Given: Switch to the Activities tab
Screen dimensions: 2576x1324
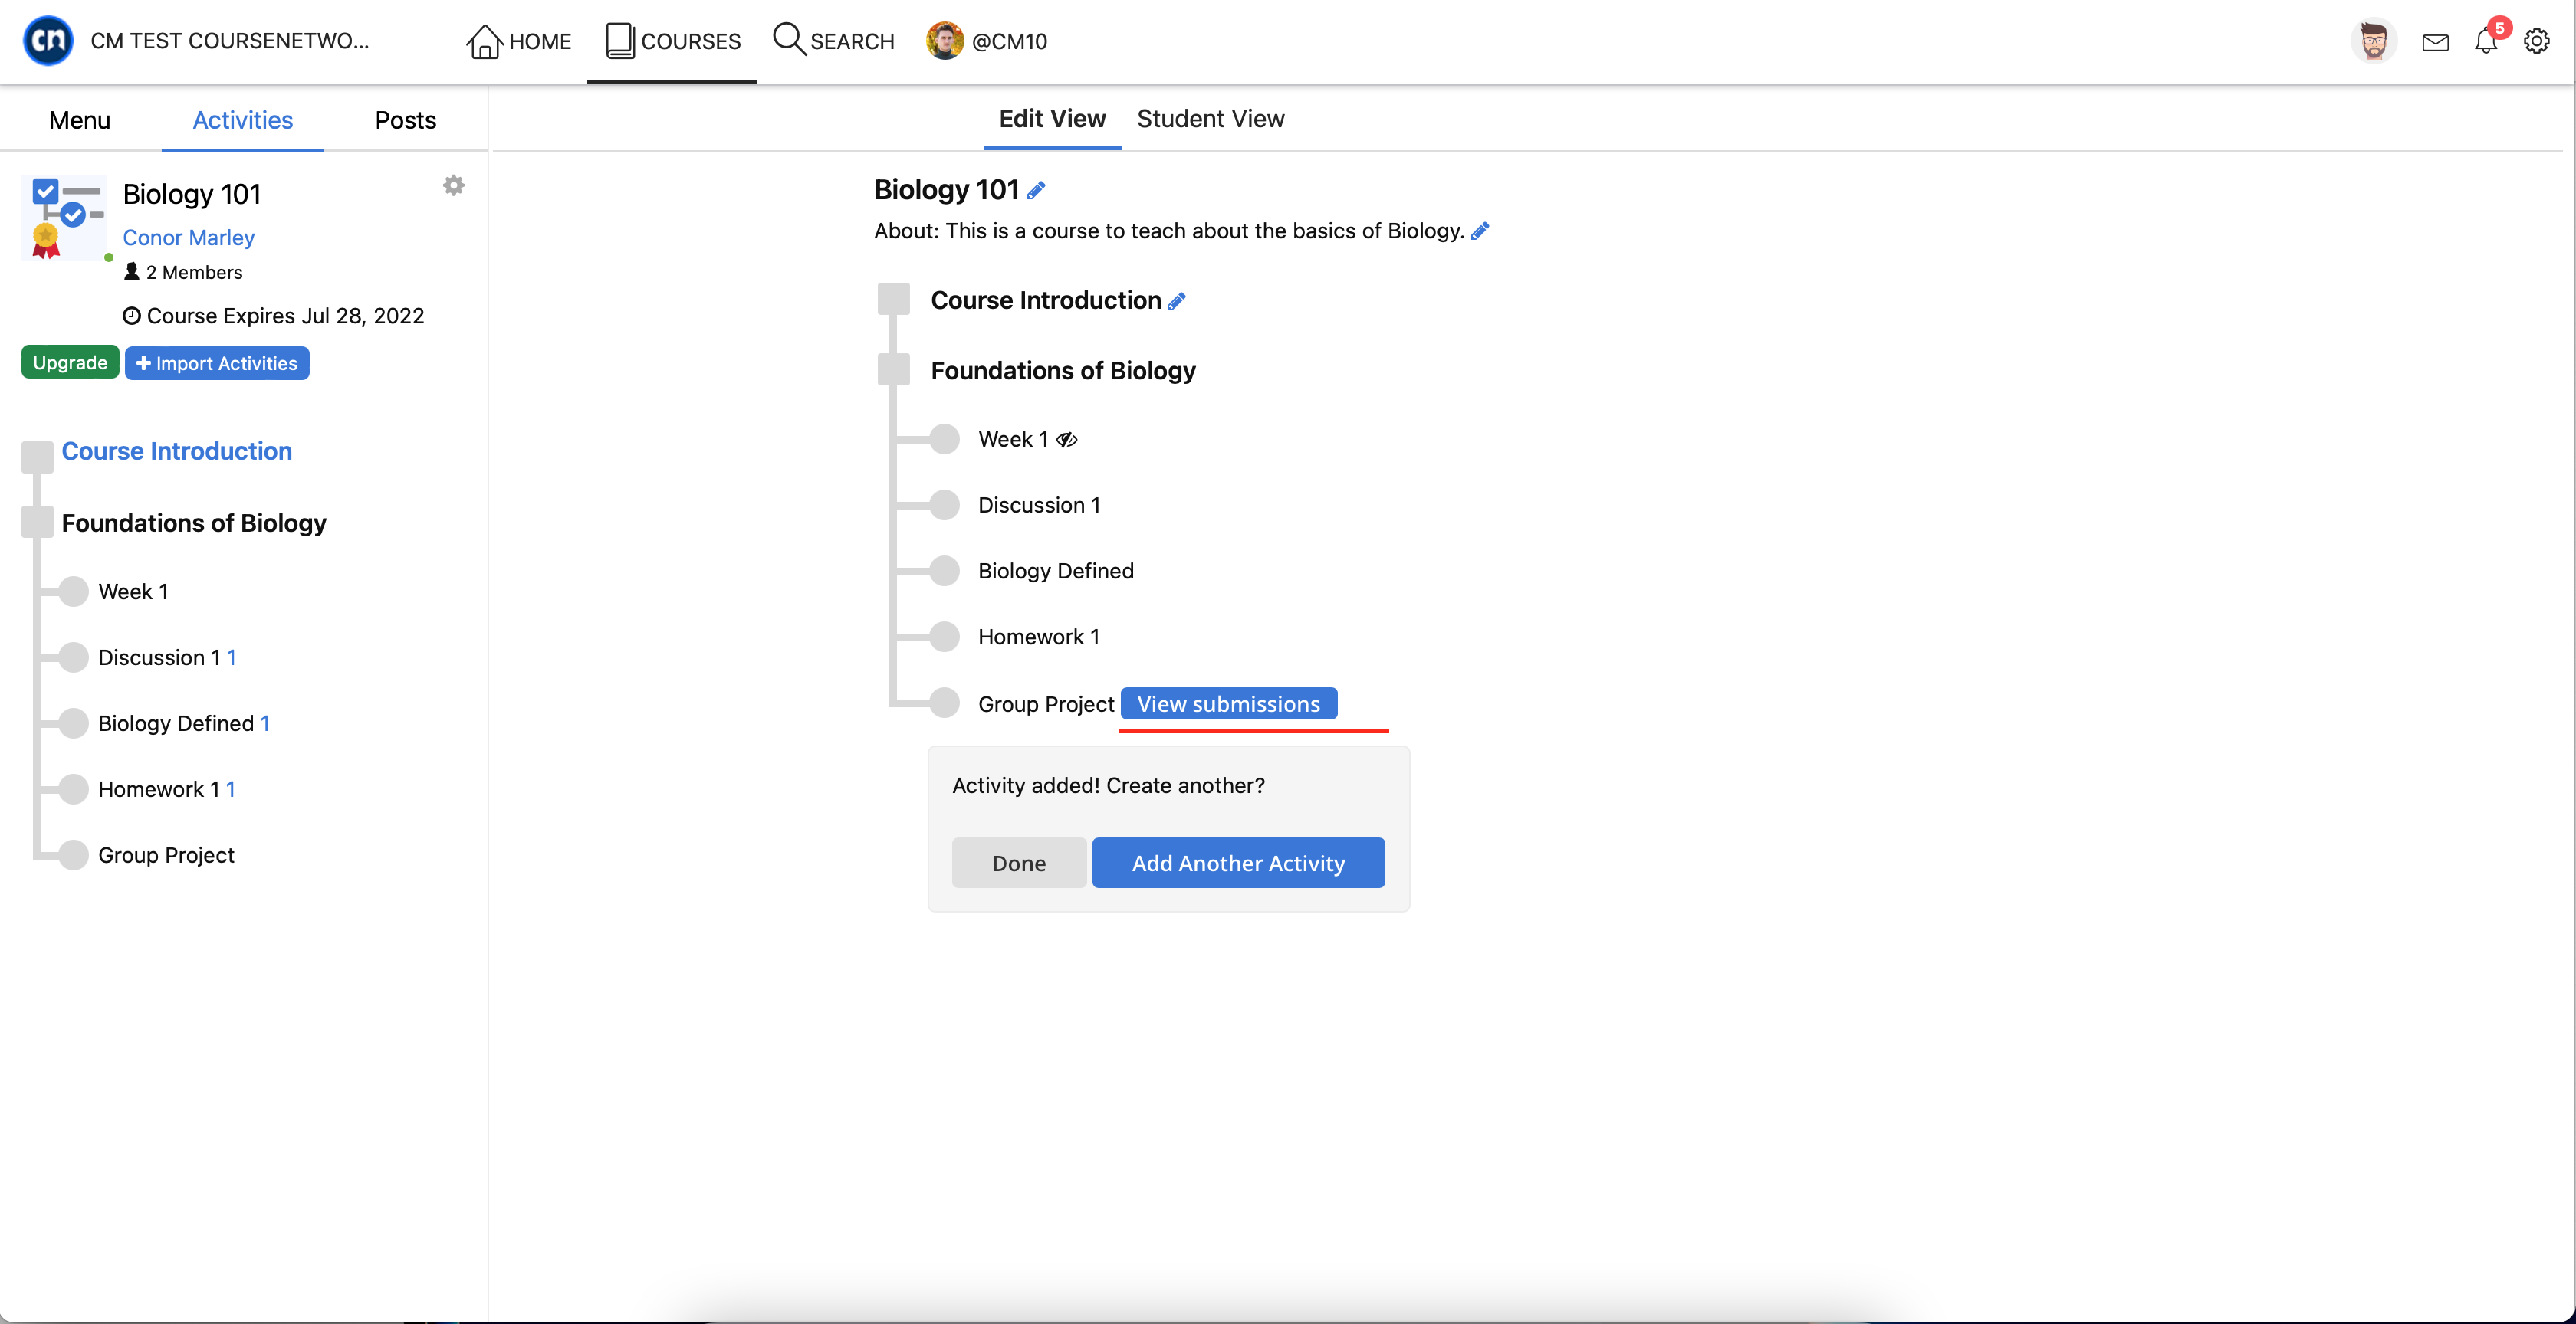Looking at the screenshot, I should (242, 120).
